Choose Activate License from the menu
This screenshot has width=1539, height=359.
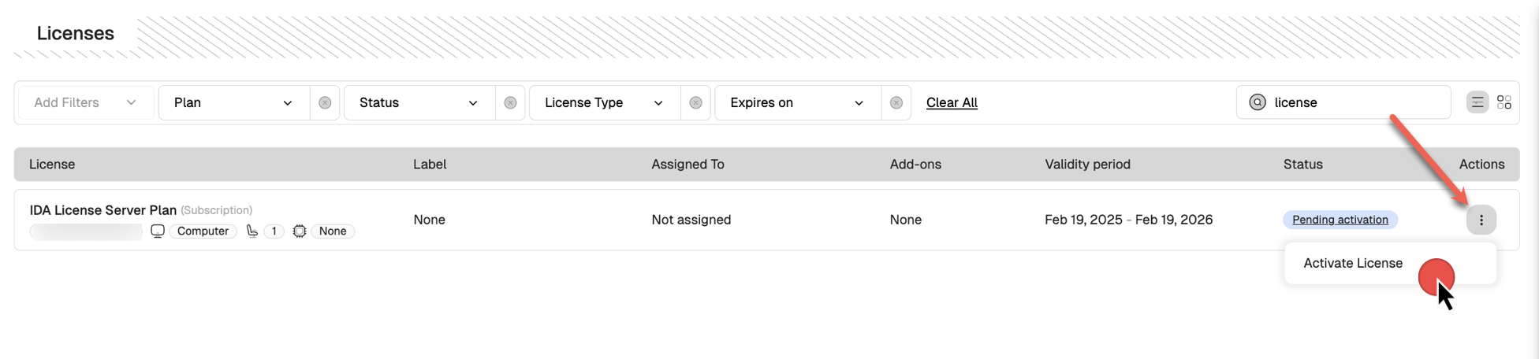click(x=1353, y=263)
